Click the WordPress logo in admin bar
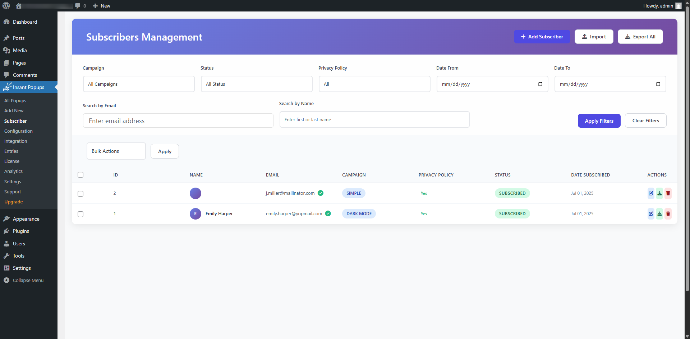690x339 pixels. (6, 6)
